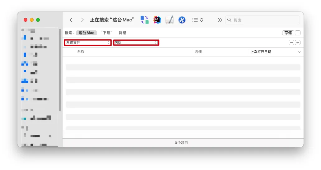Screen dimensions: 321x170
Task: Open the 系统文件 criteria dropdown
Action: coord(88,42)
